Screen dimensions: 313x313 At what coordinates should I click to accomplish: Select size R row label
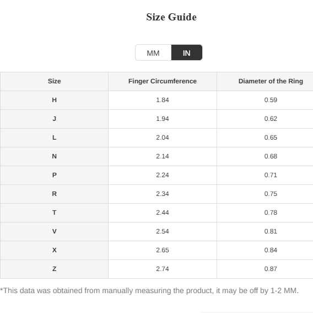coord(55,194)
